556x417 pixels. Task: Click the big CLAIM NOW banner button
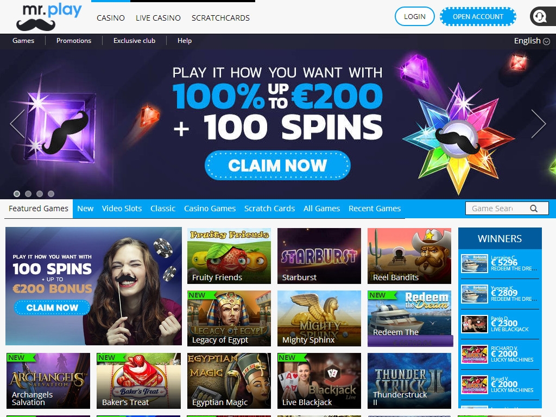coord(277,165)
